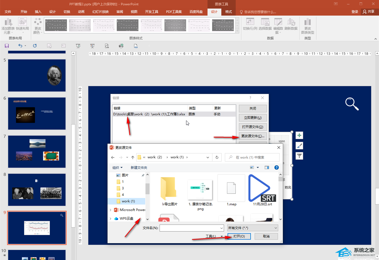Viewport: 379px width, 260px height.
Task: Click the chart filters funnel icon
Action: [299, 156]
